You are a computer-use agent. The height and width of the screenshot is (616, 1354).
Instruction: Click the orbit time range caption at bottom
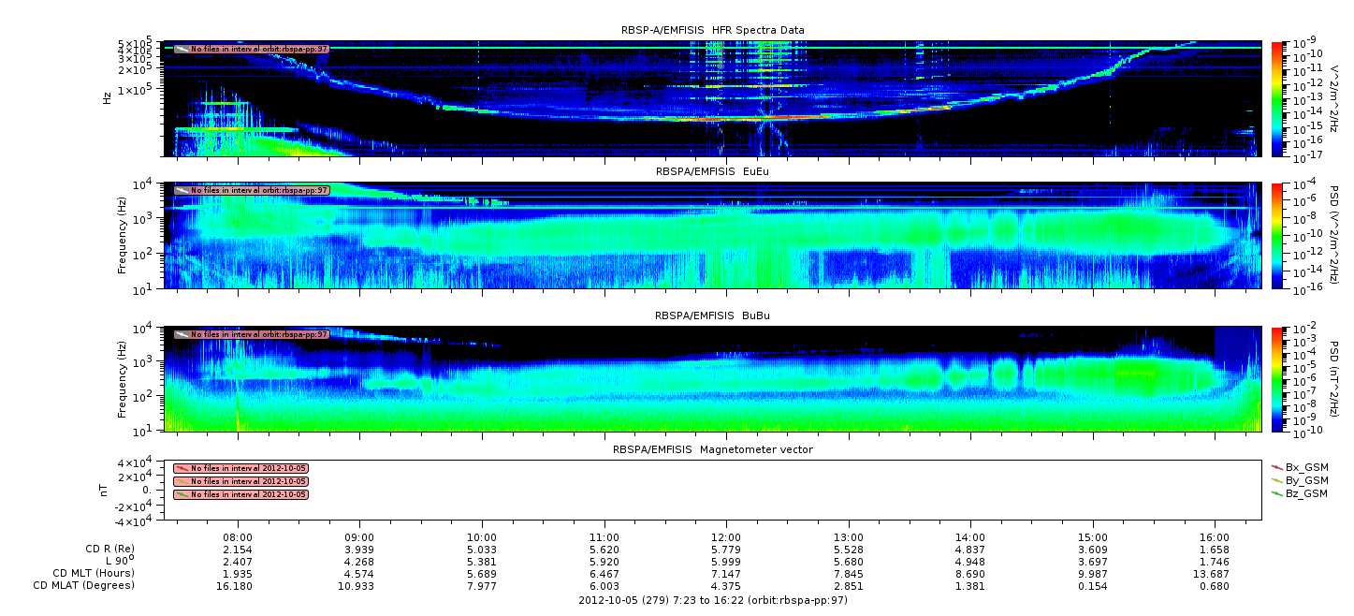click(x=713, y=600)
